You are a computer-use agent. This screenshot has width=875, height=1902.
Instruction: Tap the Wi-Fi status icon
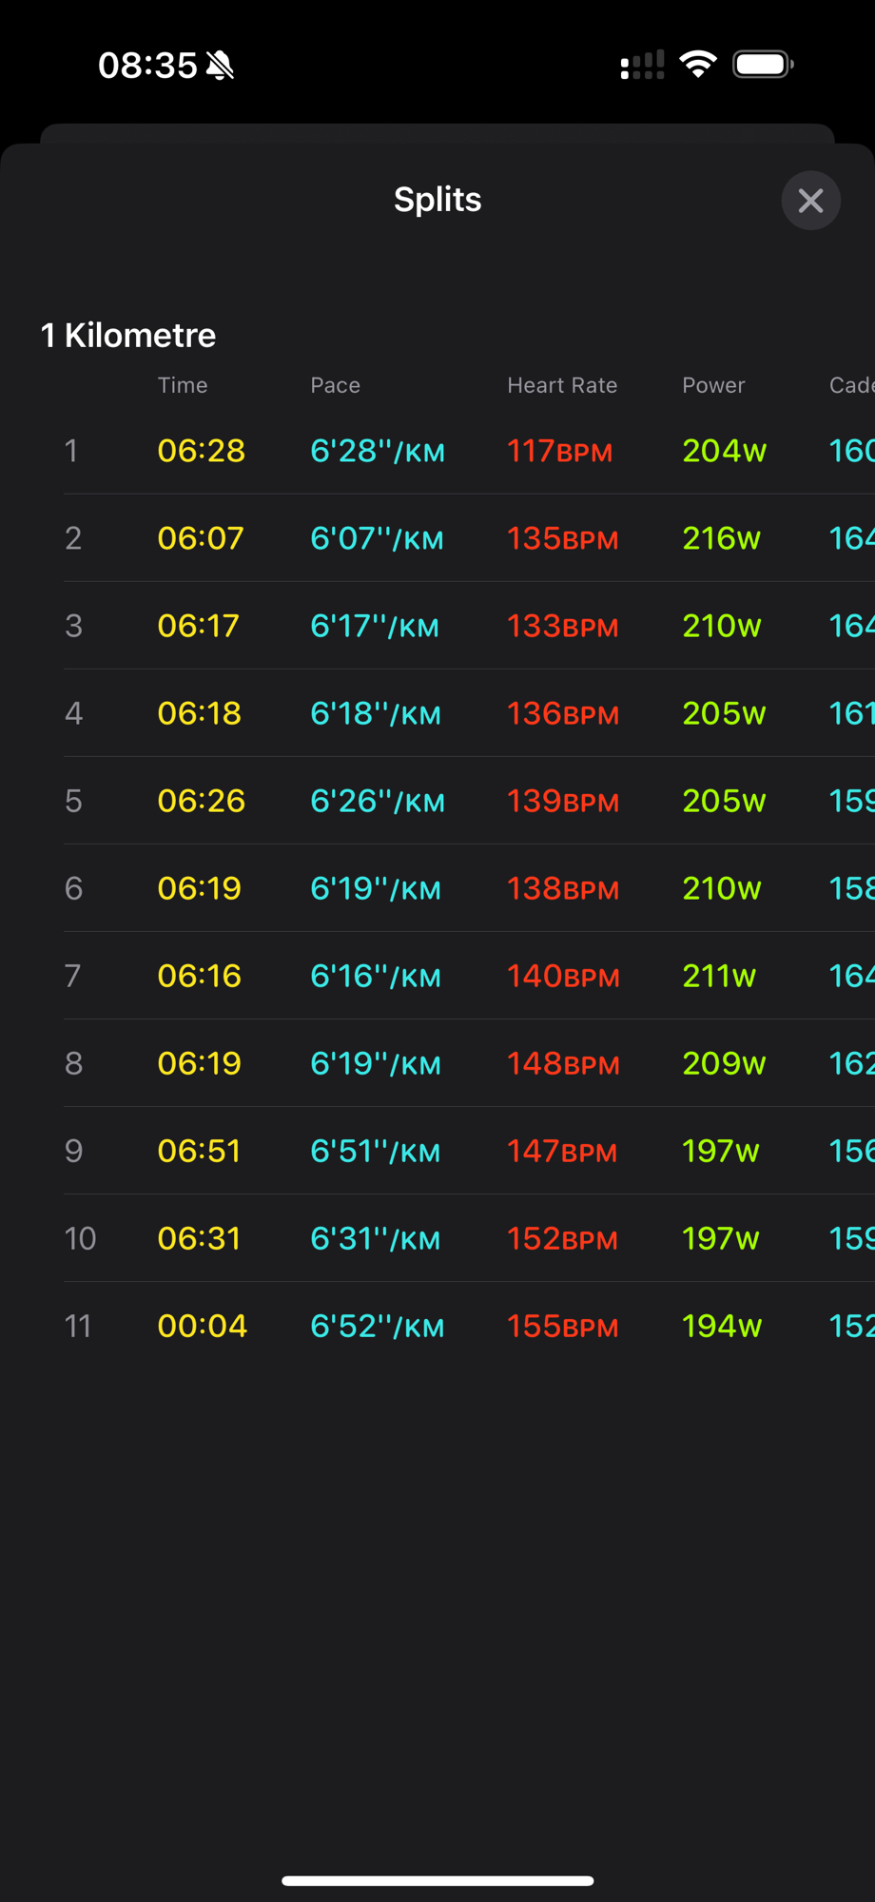pos(698,65)
